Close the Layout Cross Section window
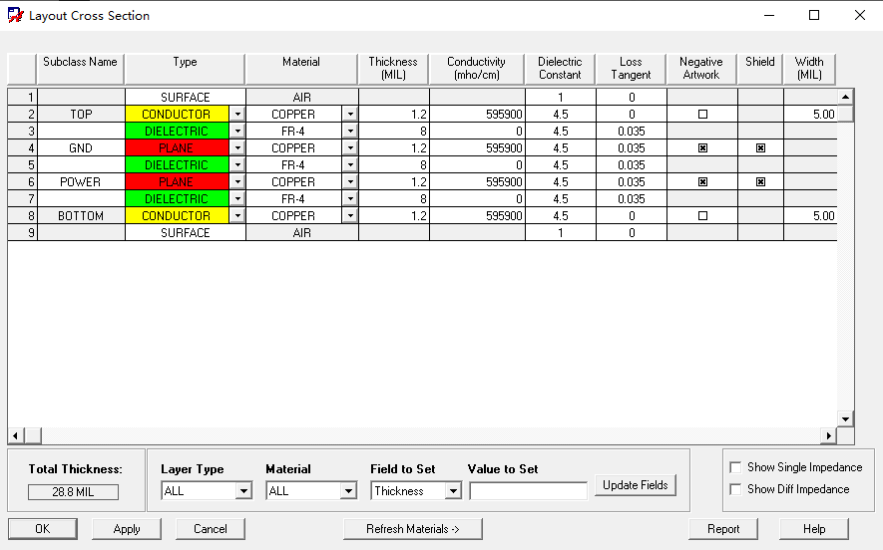Screen dimensions: 883x550 coord(859,15)
